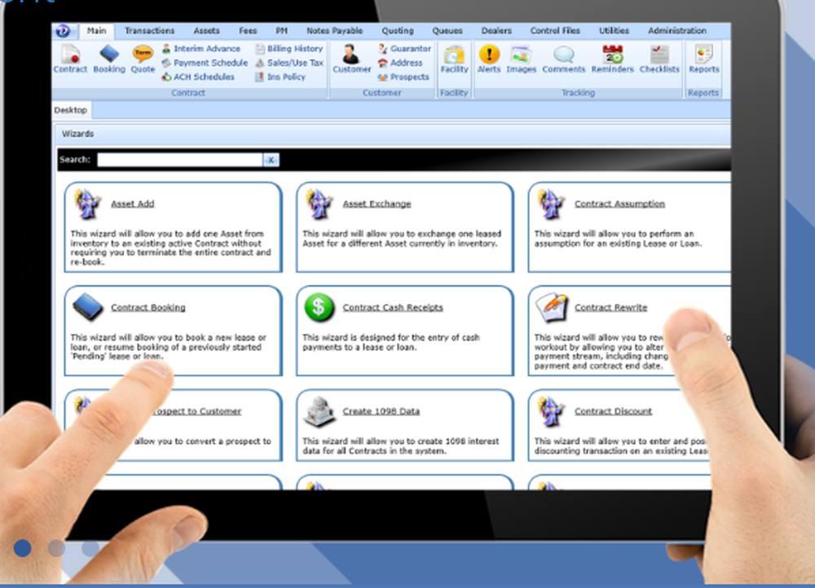Screen dimensions: 815x588
Task: Switch to the Transactions ribbon tab
Action: [x=149, y=30]
